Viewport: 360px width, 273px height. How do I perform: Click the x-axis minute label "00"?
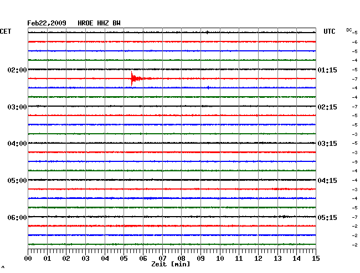coord(28,259)
